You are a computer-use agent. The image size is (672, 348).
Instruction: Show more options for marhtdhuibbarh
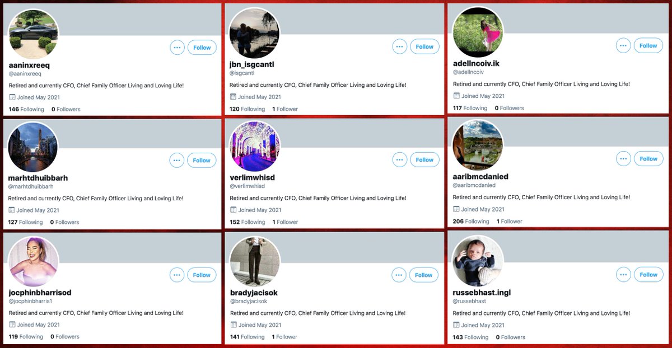pyautogui.click(x=177, y=160)
